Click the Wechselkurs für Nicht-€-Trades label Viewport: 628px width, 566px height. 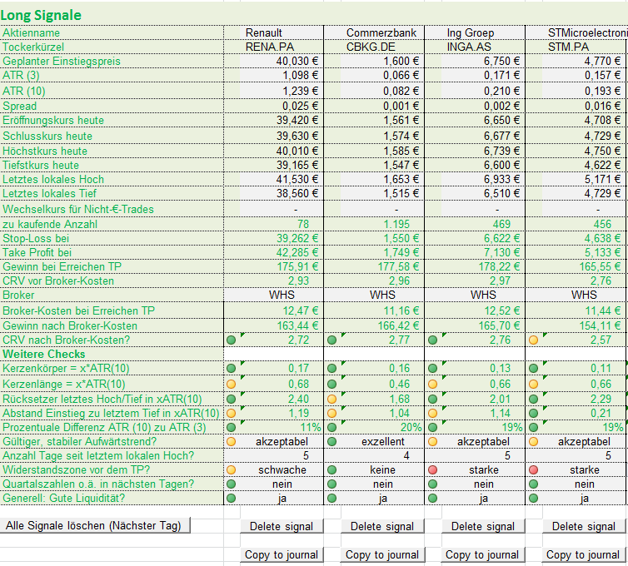click(78, 209)
